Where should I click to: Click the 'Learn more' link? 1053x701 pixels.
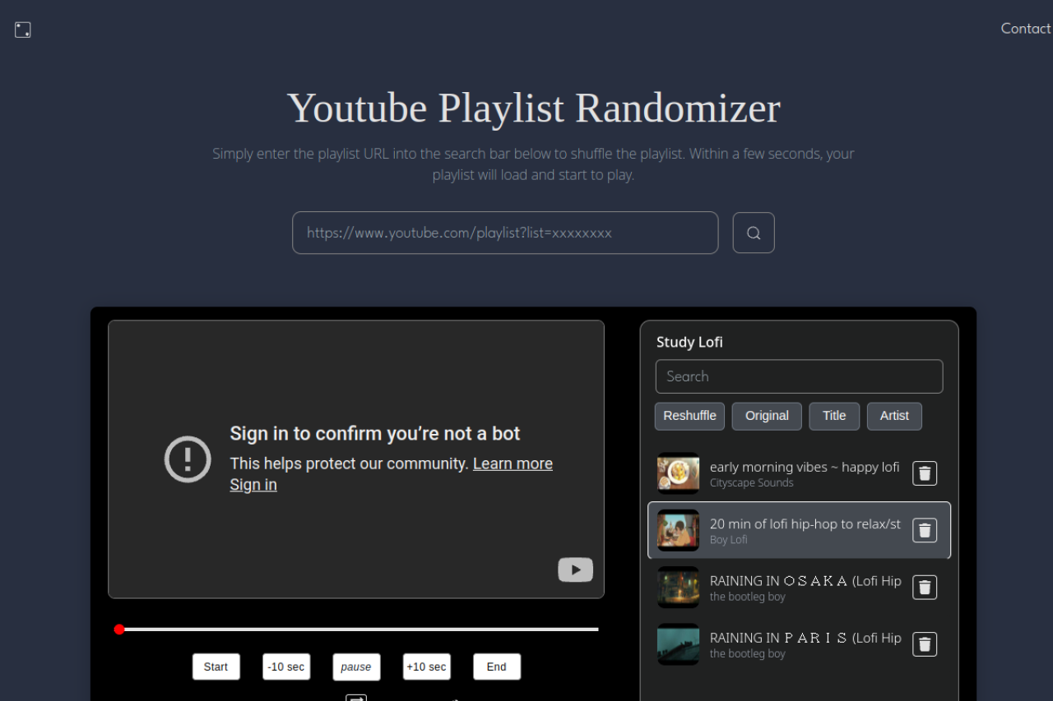coord(513,463)
